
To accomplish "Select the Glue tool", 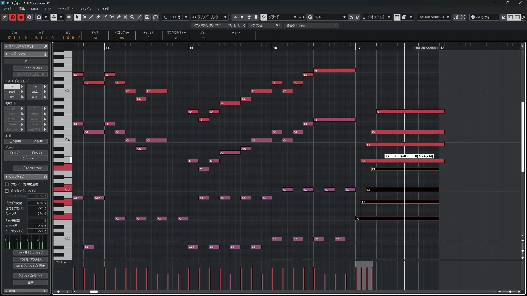I will (119, 17).
